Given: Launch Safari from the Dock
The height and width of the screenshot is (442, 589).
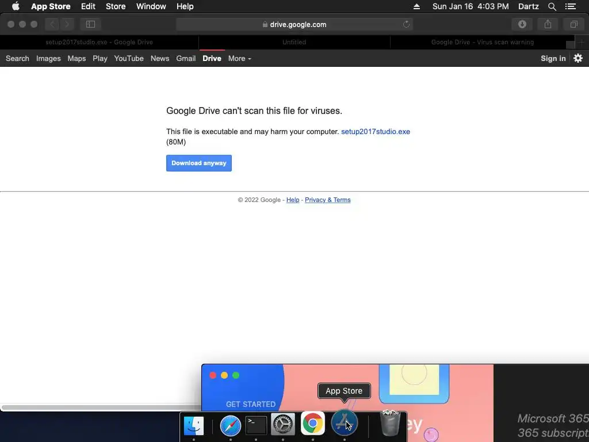Looking at the screenshot, I should [x=230, y=425].
